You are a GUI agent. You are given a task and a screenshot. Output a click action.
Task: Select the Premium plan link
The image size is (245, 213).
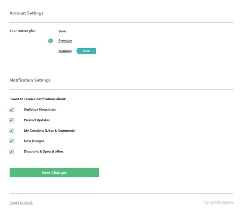(65, 41)
